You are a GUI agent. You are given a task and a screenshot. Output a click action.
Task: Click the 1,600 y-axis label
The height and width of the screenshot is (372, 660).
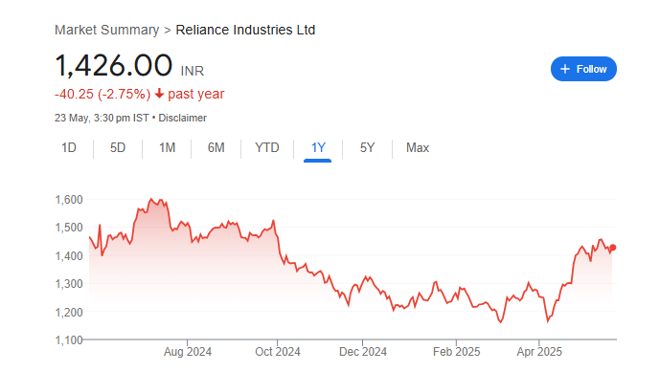click(x=69, y=200)
